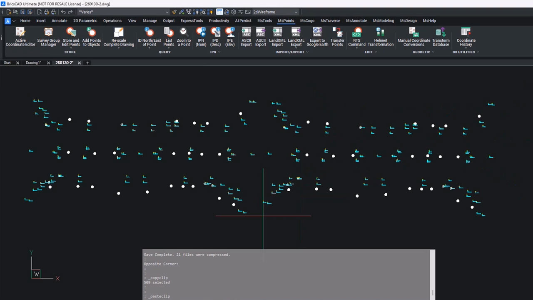Click the Undo arrow in quick toolbar
Screen dimensions: 533x300
(64, 12)
